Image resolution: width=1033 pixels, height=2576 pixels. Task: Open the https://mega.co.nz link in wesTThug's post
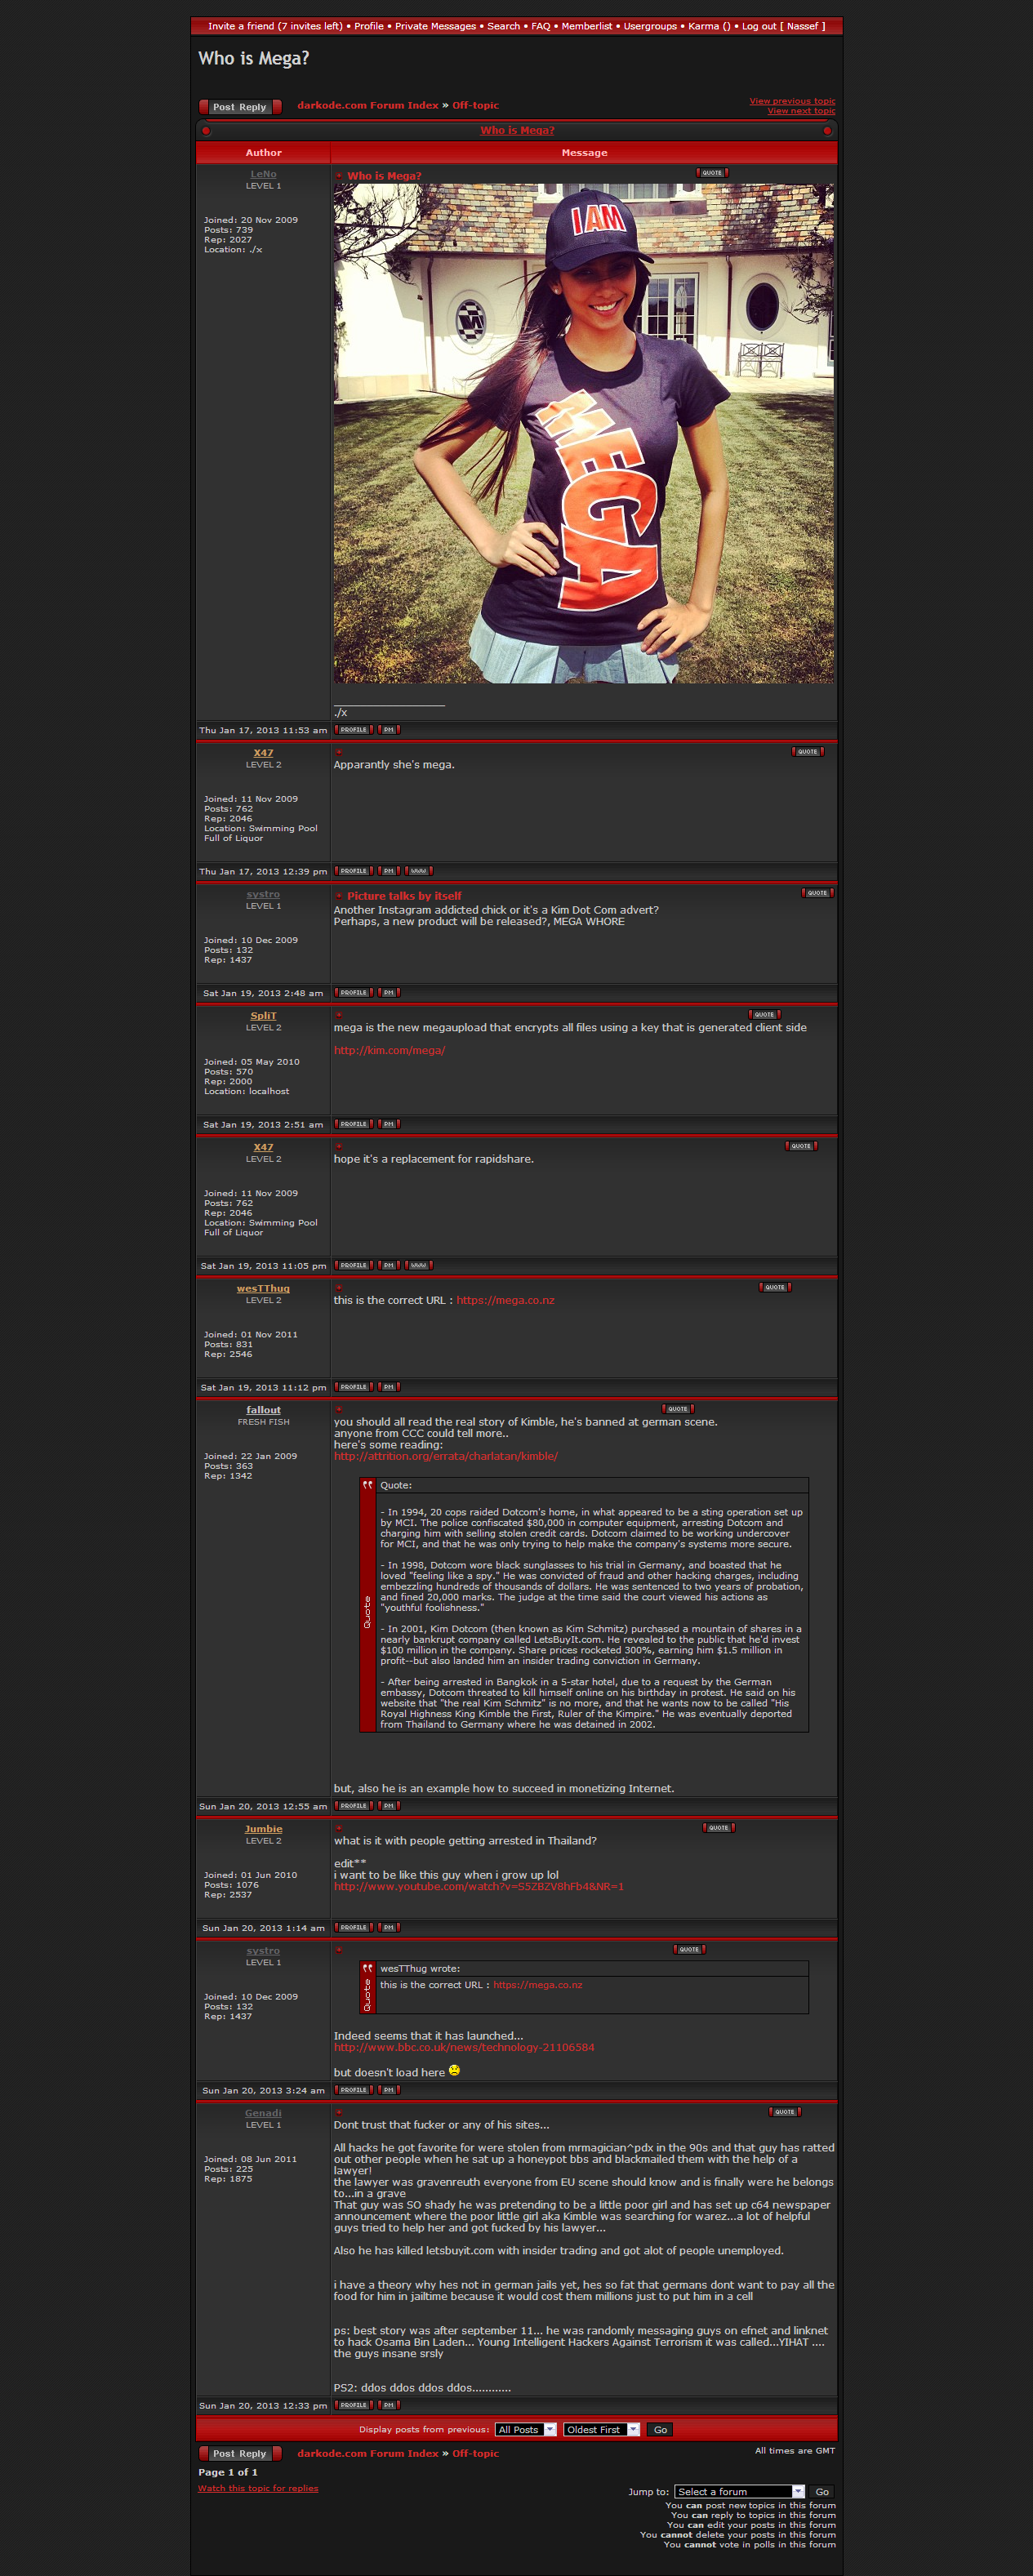505,1300
